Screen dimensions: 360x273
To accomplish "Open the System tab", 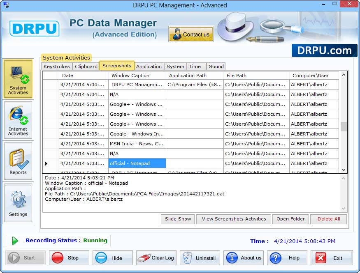I will click(x=175, y=67).
